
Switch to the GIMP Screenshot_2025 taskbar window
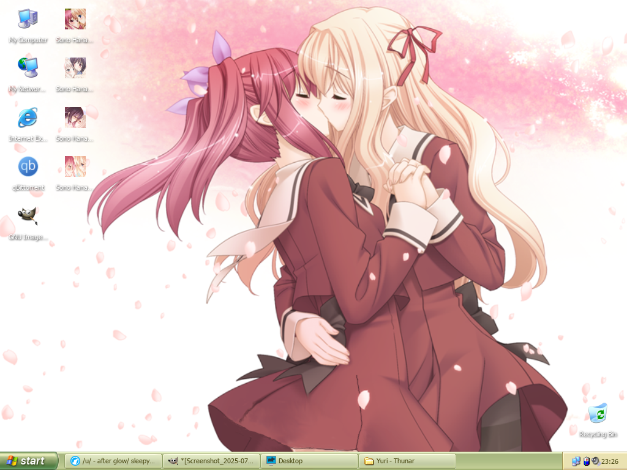pos(211,461)
